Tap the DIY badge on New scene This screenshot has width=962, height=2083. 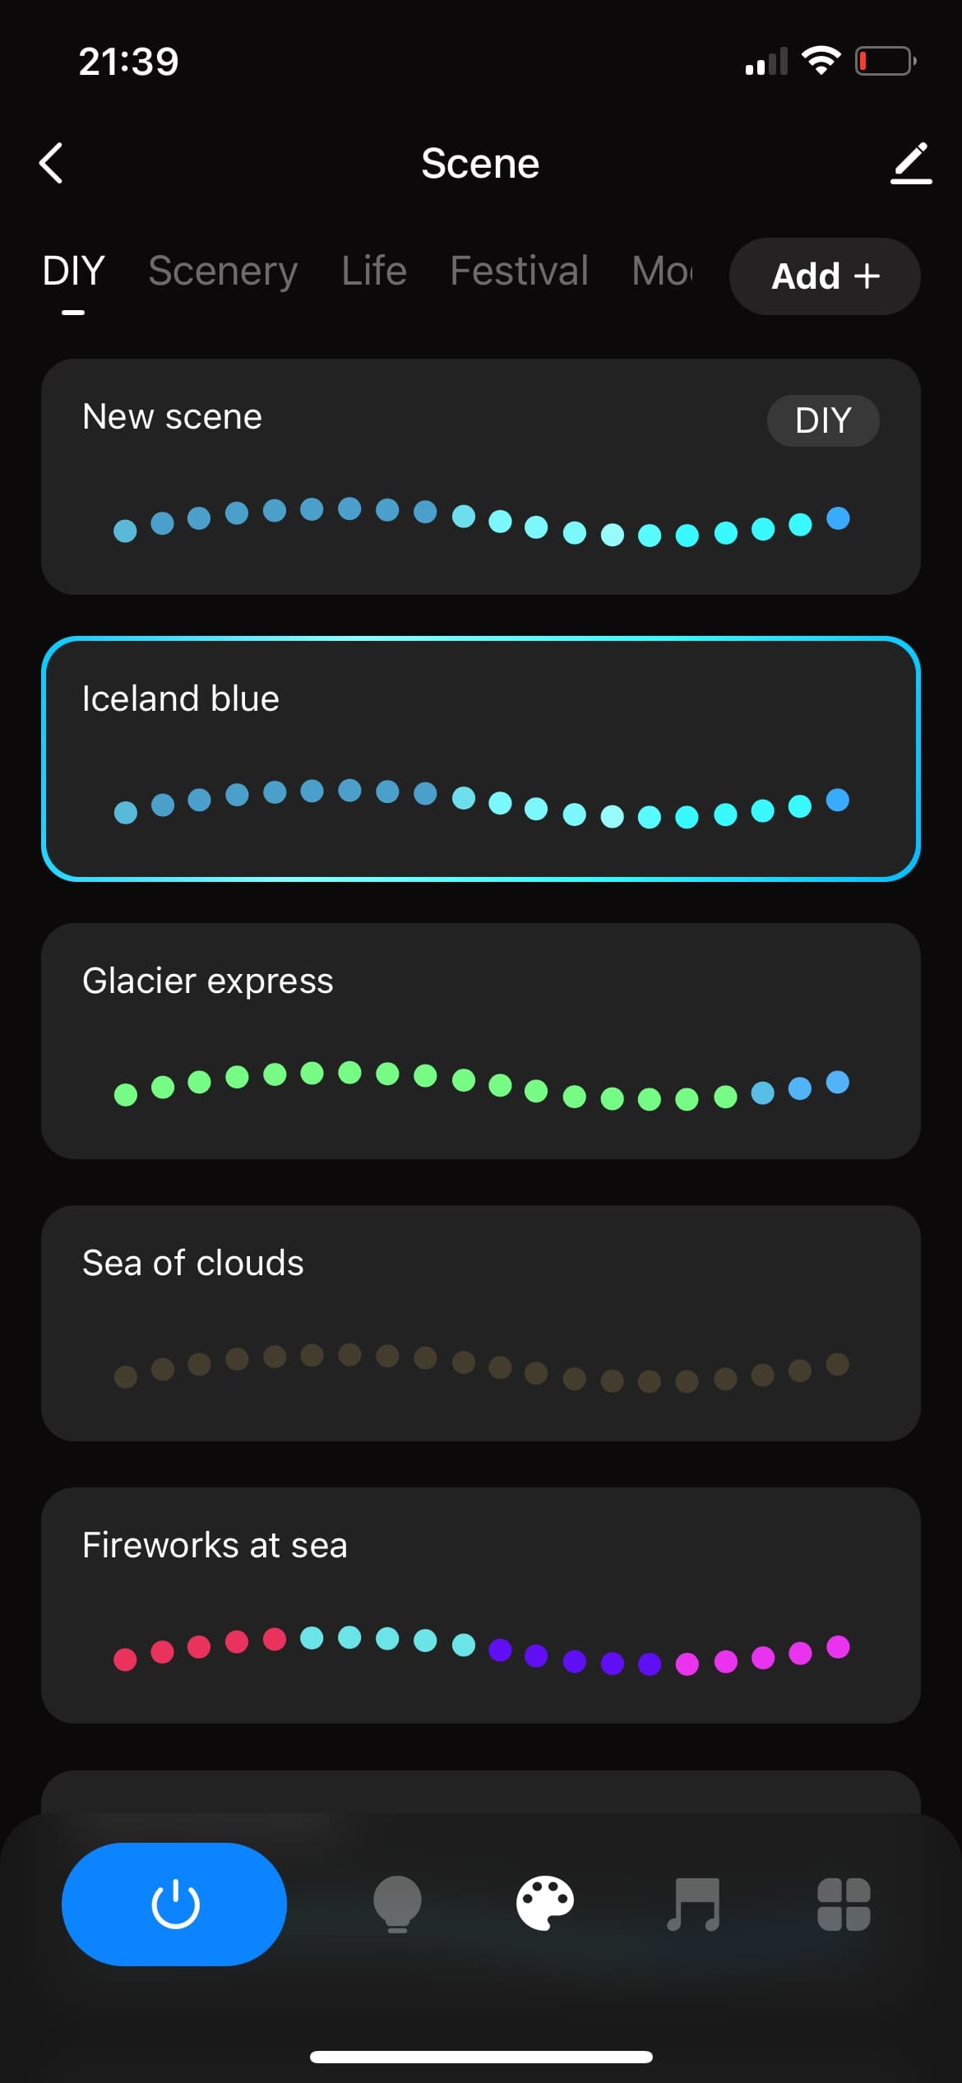(x=823, y=420)
